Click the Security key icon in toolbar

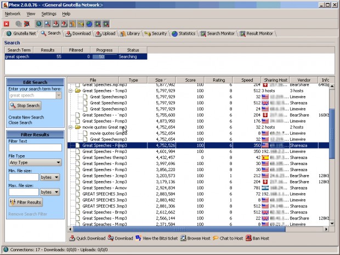(80, 24)
